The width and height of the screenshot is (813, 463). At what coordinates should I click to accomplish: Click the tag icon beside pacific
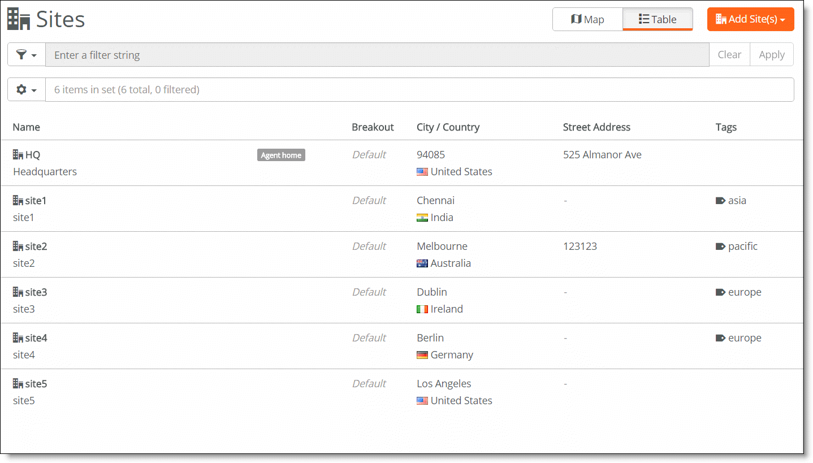tap(720, 246)
